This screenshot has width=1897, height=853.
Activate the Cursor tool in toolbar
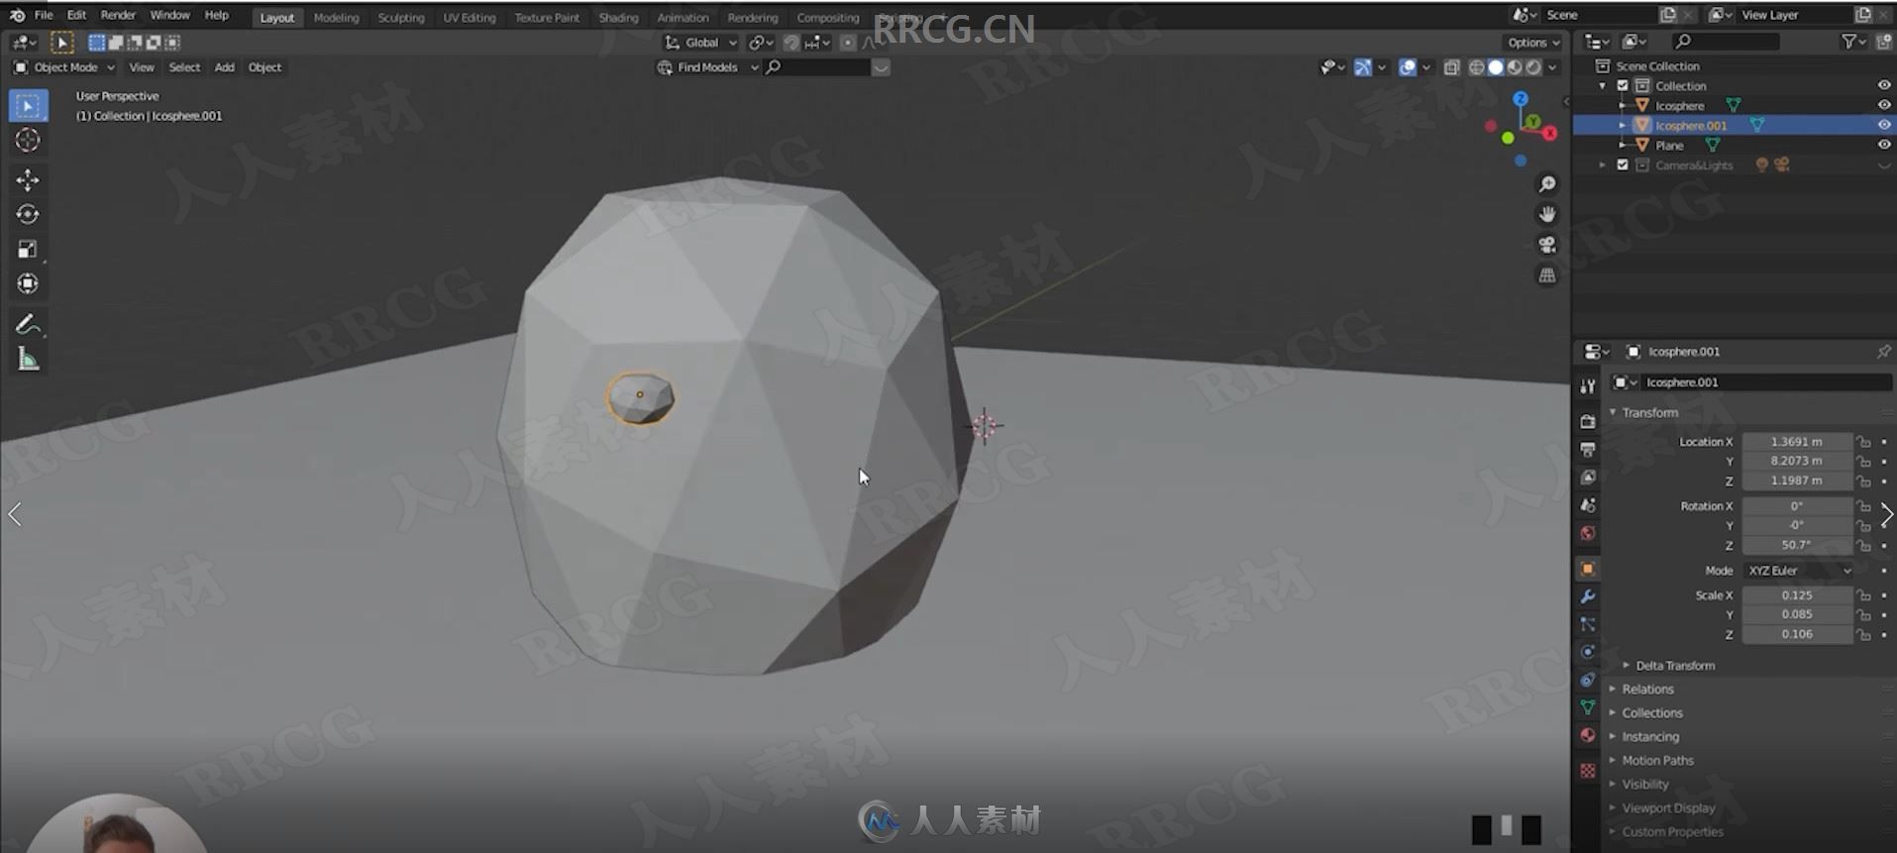(x=28, y=141)
